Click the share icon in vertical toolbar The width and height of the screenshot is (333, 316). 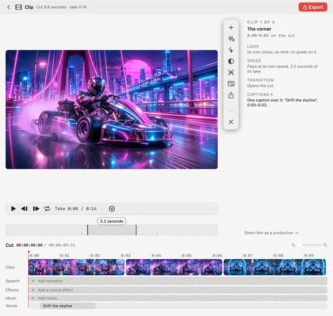click(x=231, y=95)
